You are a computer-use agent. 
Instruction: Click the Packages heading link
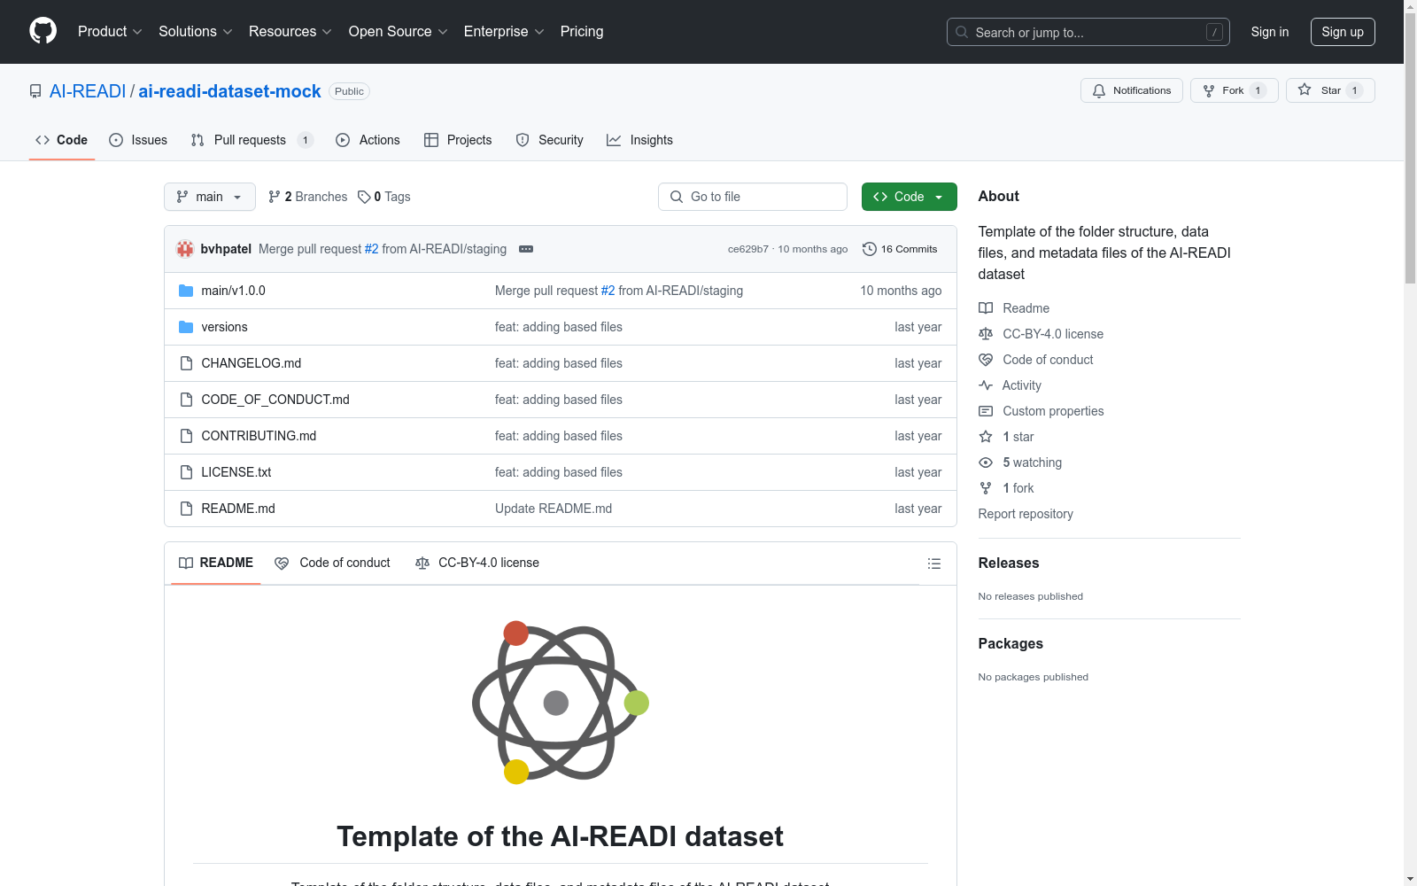click(x=1010, y=643)
